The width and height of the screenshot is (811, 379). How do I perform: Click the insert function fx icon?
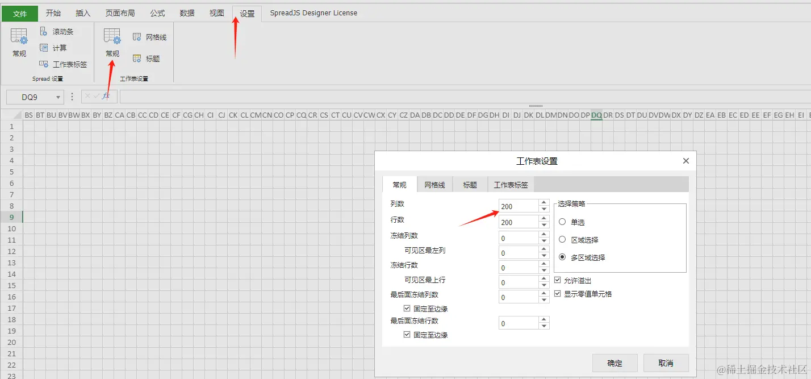point(106,97)
